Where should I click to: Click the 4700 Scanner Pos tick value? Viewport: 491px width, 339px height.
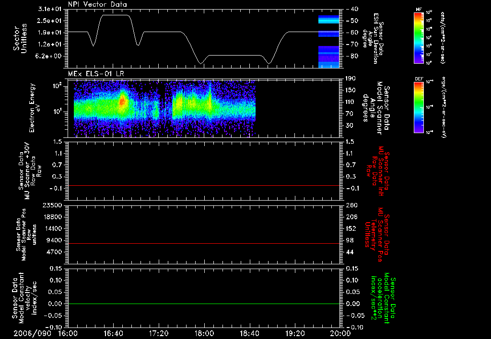point(54,252)
